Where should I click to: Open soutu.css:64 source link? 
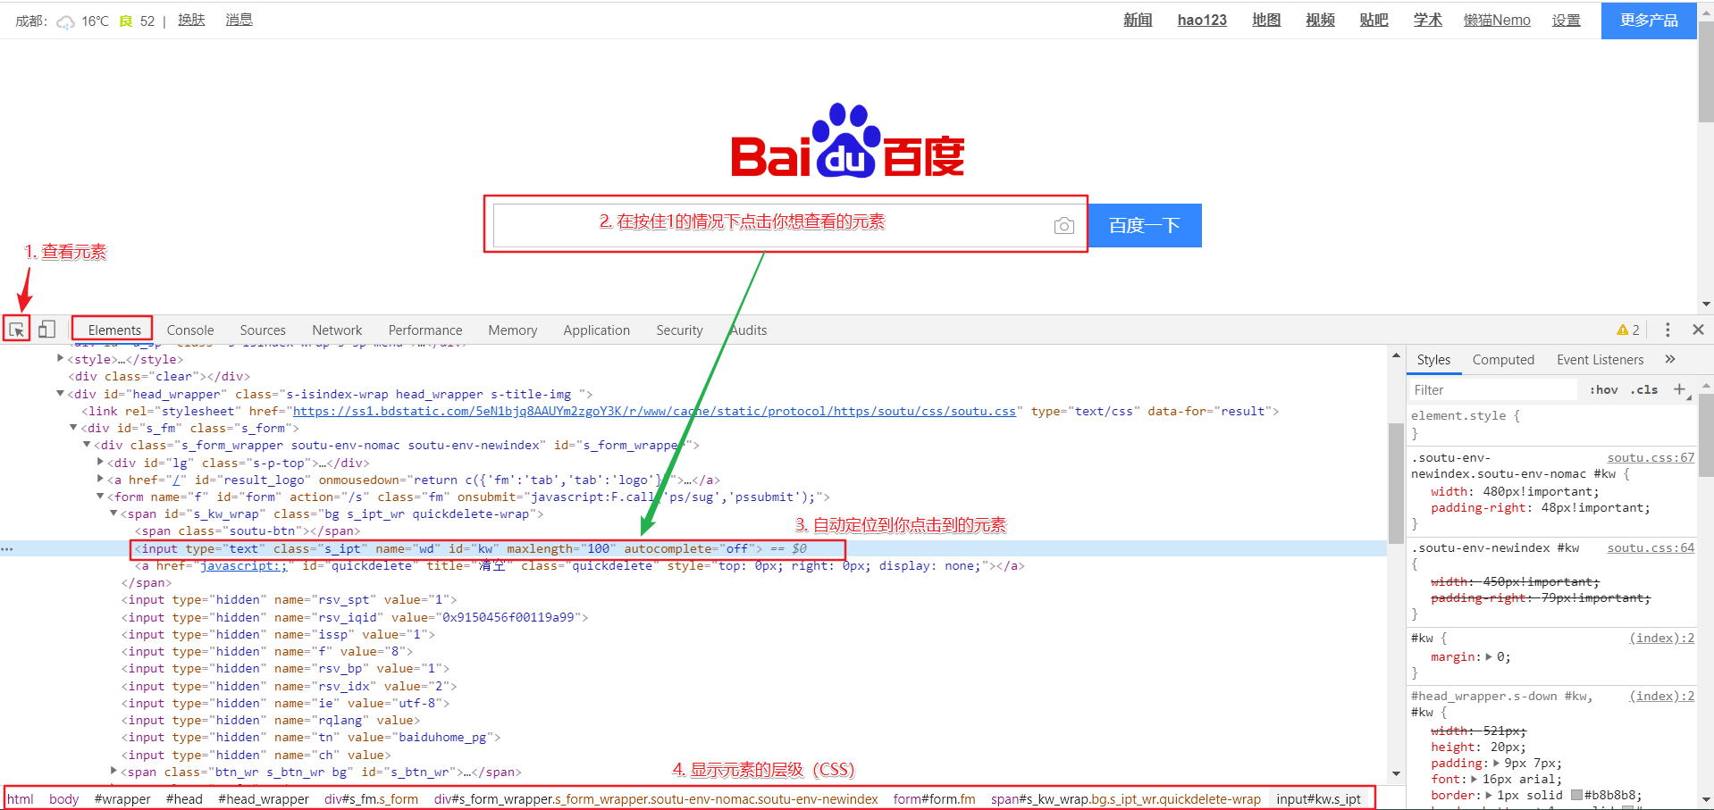[1651, 547]
